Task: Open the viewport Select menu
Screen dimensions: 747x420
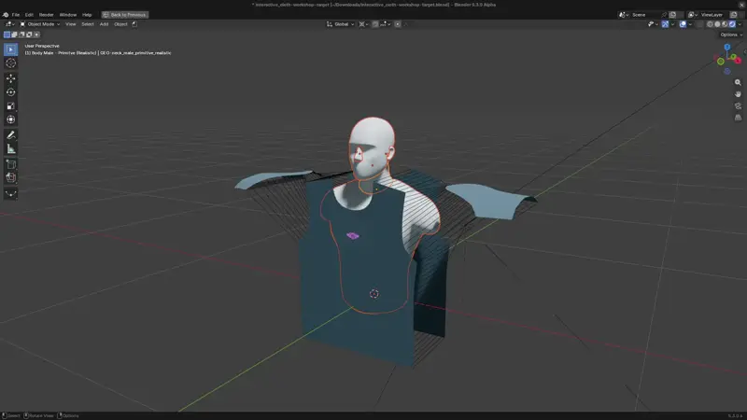Action: [88, 24]
